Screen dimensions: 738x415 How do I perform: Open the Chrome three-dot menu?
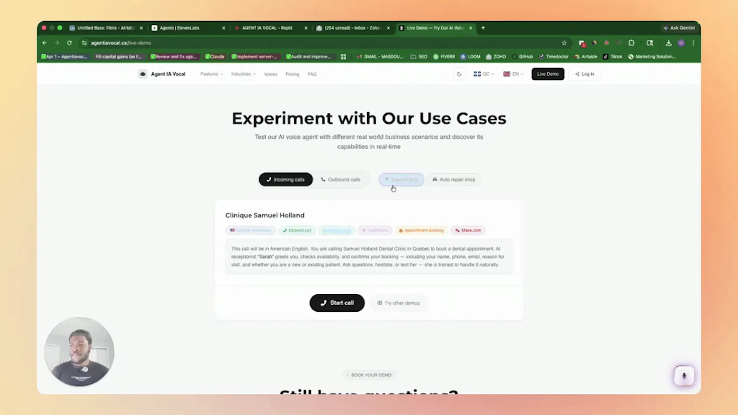click(x=693, y=43)
